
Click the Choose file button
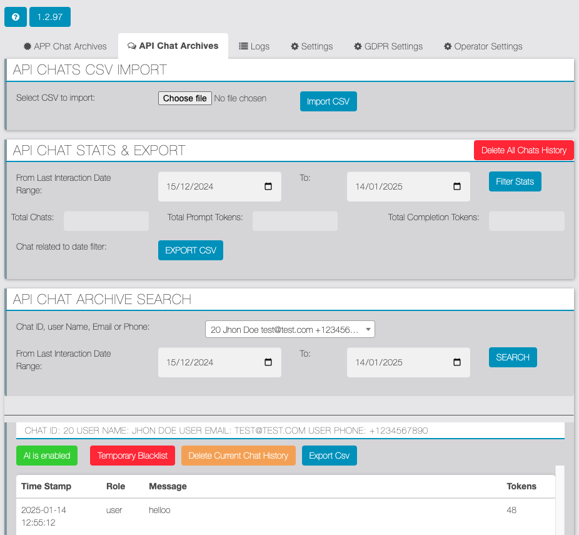point(185,98)
